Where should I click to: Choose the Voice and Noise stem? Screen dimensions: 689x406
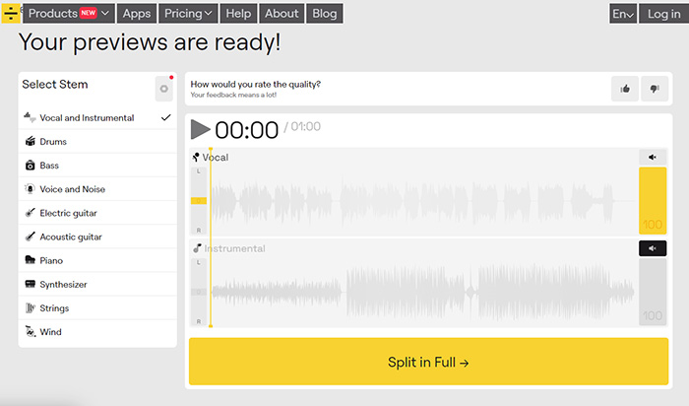[x=97, y=189]
